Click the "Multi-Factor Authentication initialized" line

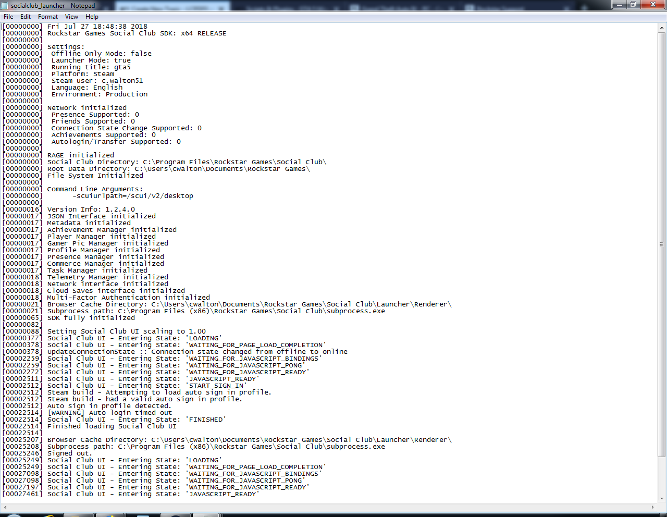129,298
